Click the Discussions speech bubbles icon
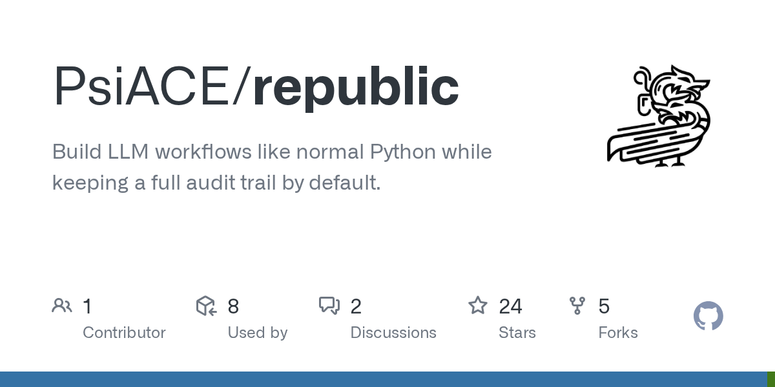 [329, 306]
